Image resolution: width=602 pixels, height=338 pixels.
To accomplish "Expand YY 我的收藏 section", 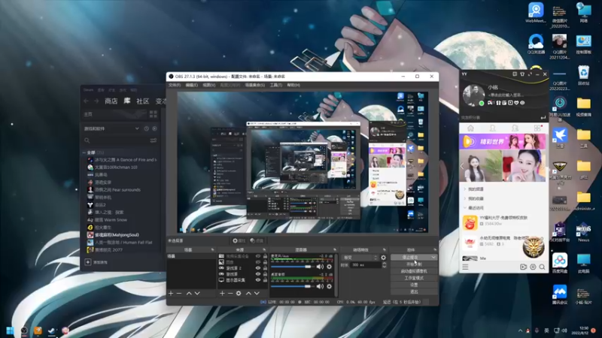I will 465,198.
